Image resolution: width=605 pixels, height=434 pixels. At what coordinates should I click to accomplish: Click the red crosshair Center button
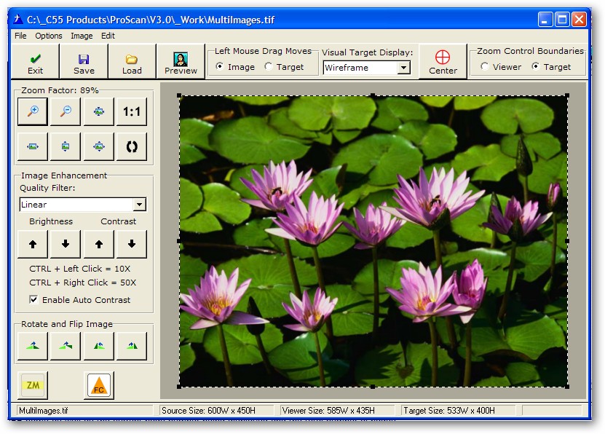coord(443,62)
